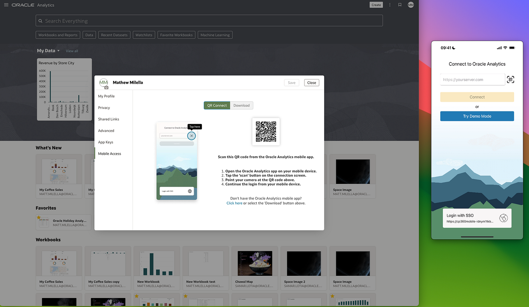Toggle the favorite star on My Coffee Sales copy

pyautogui.click(x=88, y=249)
